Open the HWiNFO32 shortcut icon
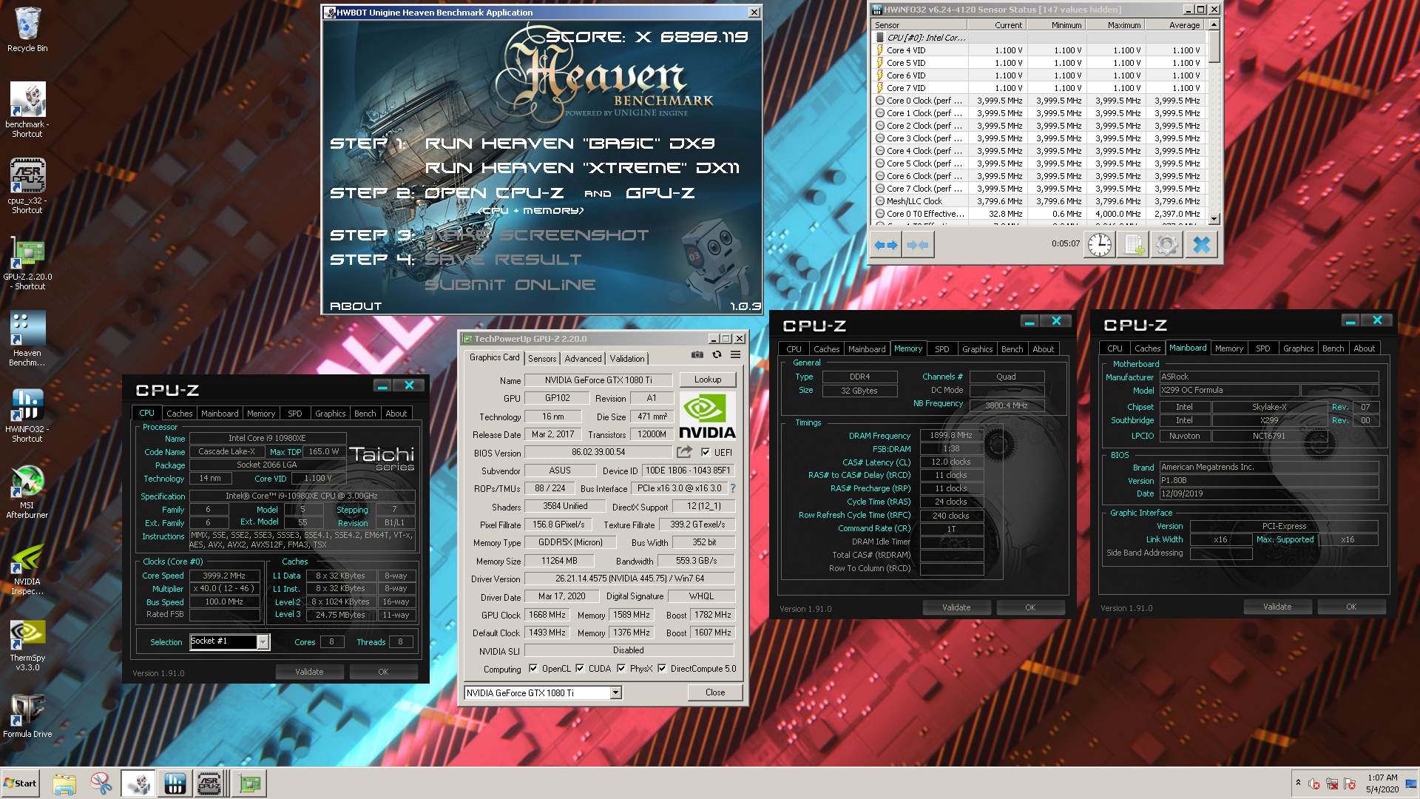The width and height of the screenshot is (1420, 799). point(27,415)
